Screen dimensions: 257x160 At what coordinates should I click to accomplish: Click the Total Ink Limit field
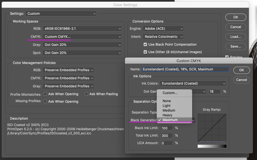pyautogui.click(x=167, y=136)
